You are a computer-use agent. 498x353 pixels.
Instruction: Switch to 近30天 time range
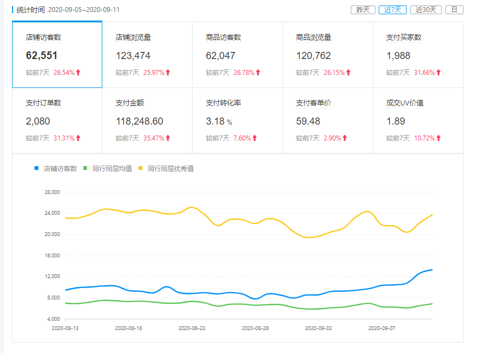coord(426,10)
